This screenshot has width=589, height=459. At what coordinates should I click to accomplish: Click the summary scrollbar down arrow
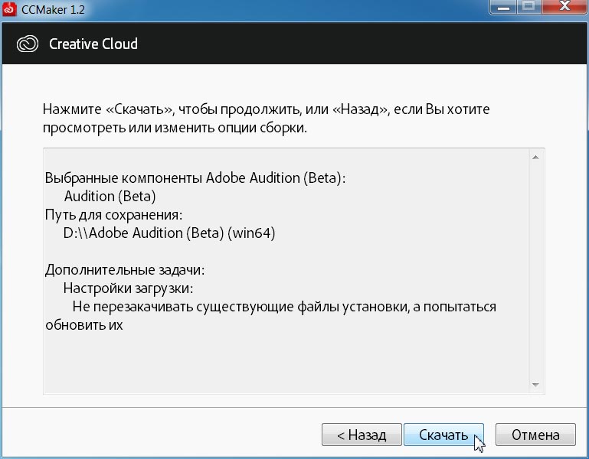[535, 385]
